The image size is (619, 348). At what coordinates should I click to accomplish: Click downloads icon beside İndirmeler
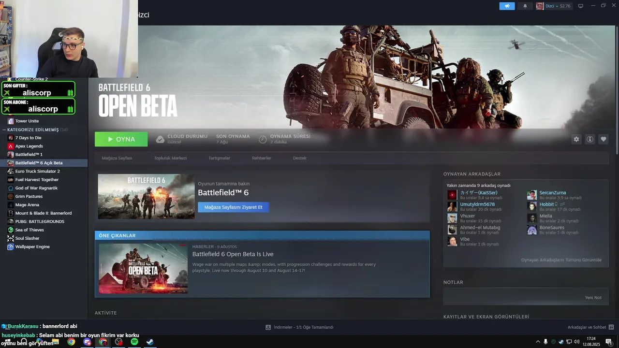tap(268, 327)
